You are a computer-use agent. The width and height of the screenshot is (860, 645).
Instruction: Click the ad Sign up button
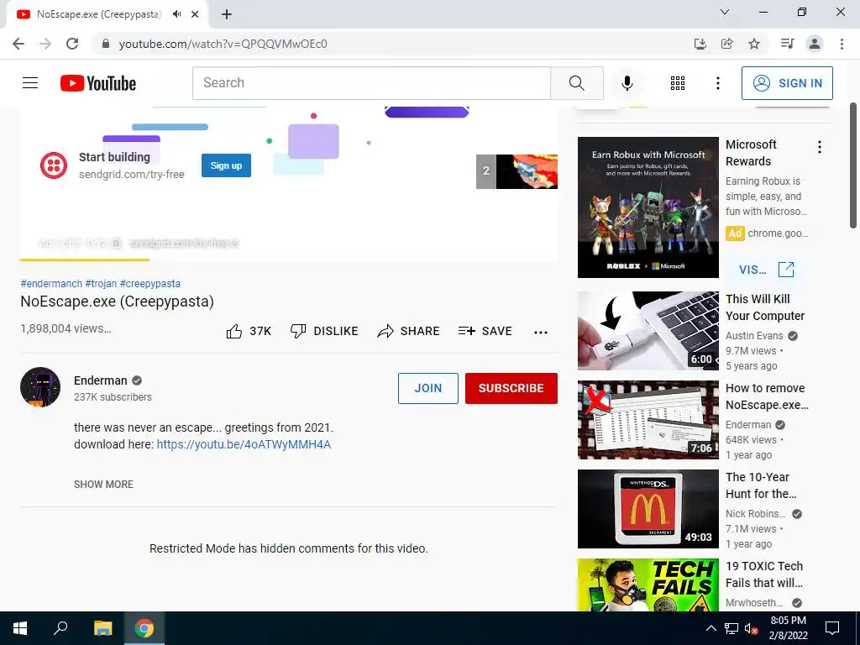[226, 165]
